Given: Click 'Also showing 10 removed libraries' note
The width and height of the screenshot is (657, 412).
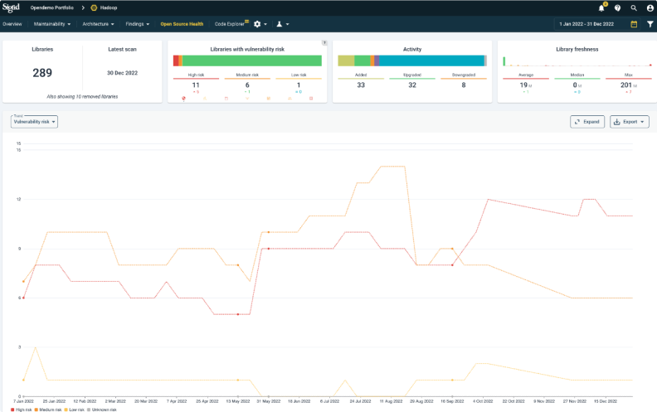Looking at the screenshot, I should tap(82, 97).
